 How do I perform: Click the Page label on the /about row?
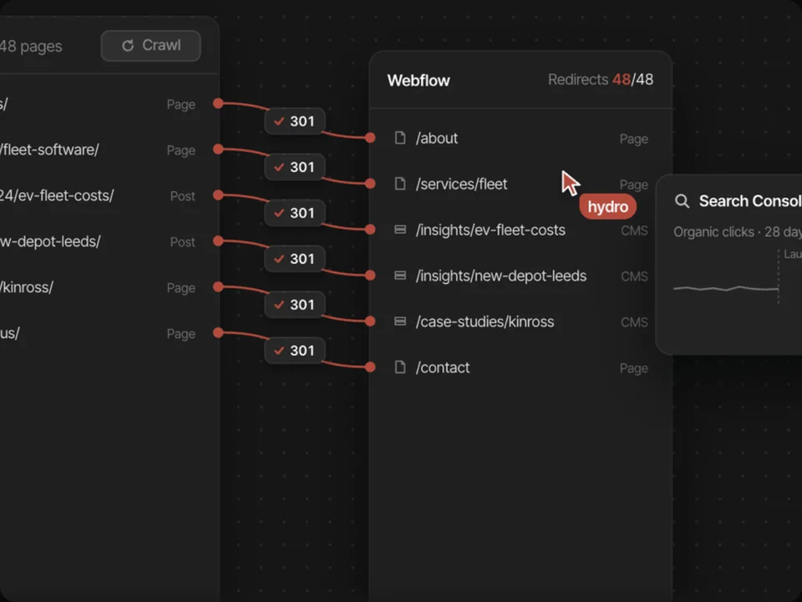tap(634, 139)
